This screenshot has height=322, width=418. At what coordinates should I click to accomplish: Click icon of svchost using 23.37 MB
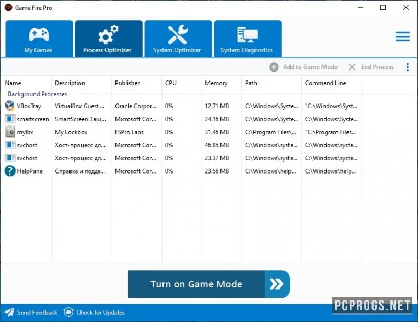click(10, 158)
